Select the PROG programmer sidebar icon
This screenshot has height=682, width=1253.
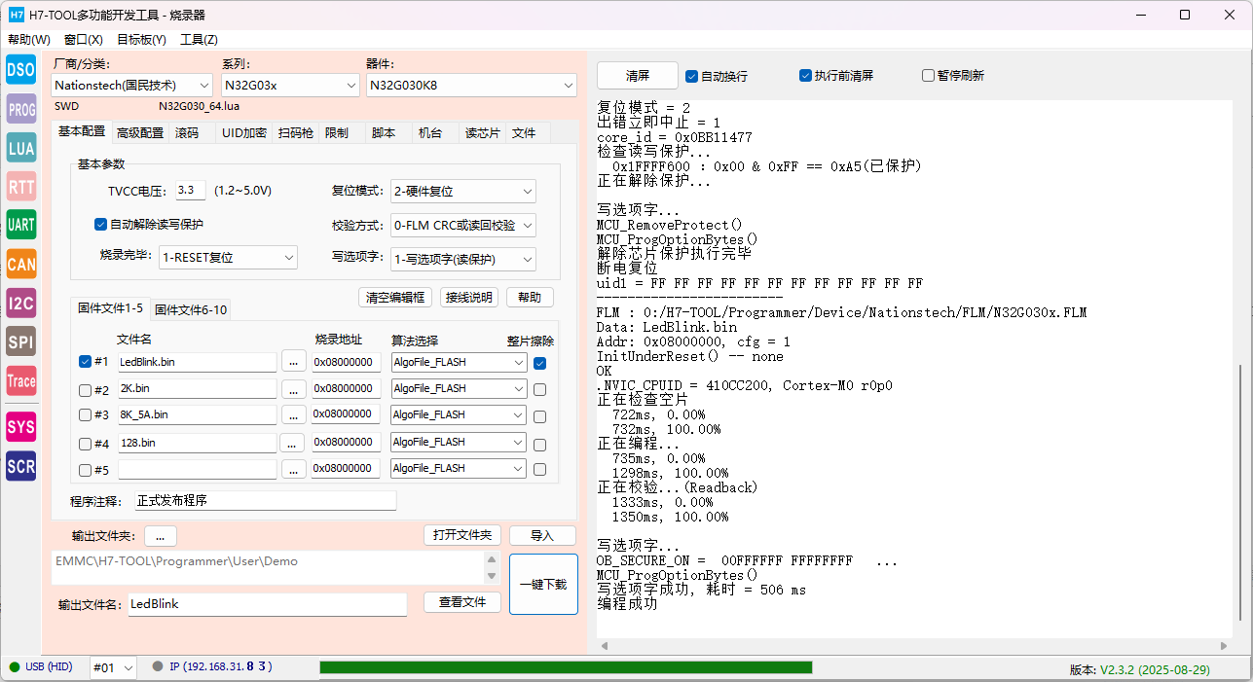(x=21, y=109)
